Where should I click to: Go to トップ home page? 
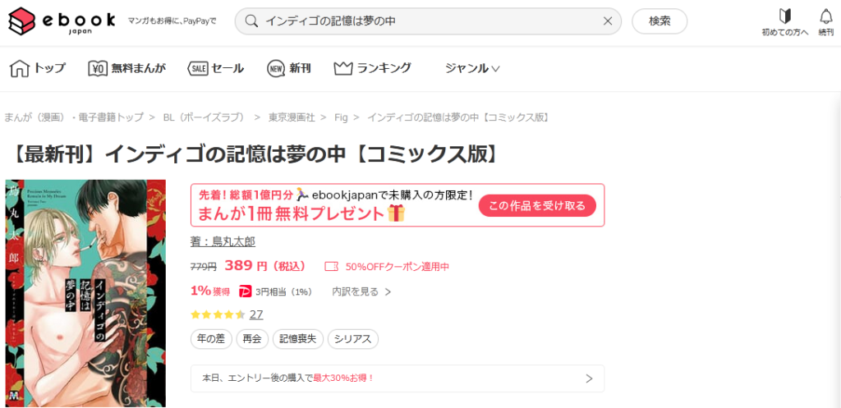tap(38, 68)
